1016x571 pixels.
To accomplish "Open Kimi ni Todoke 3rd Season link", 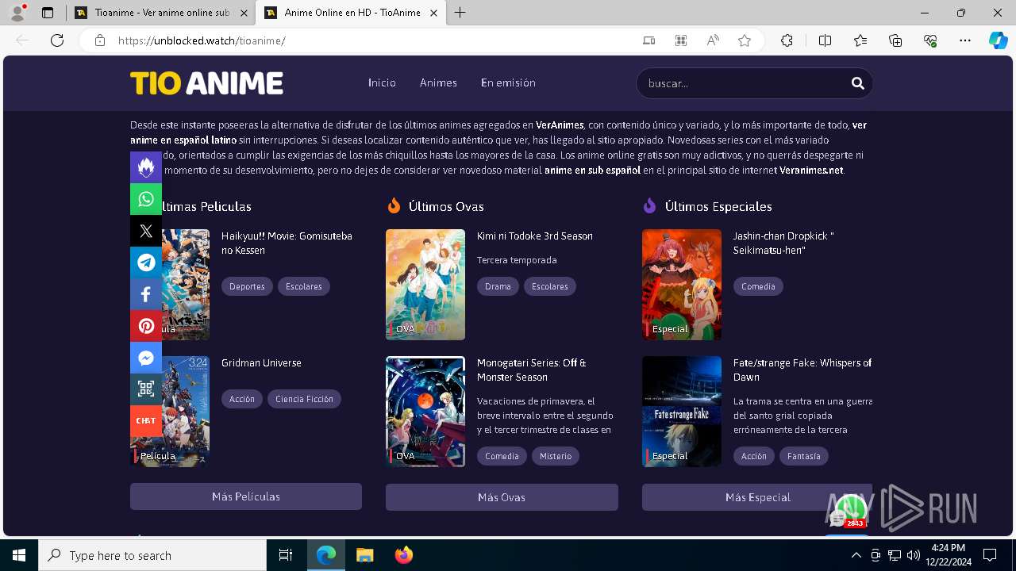I will [535, 236].
